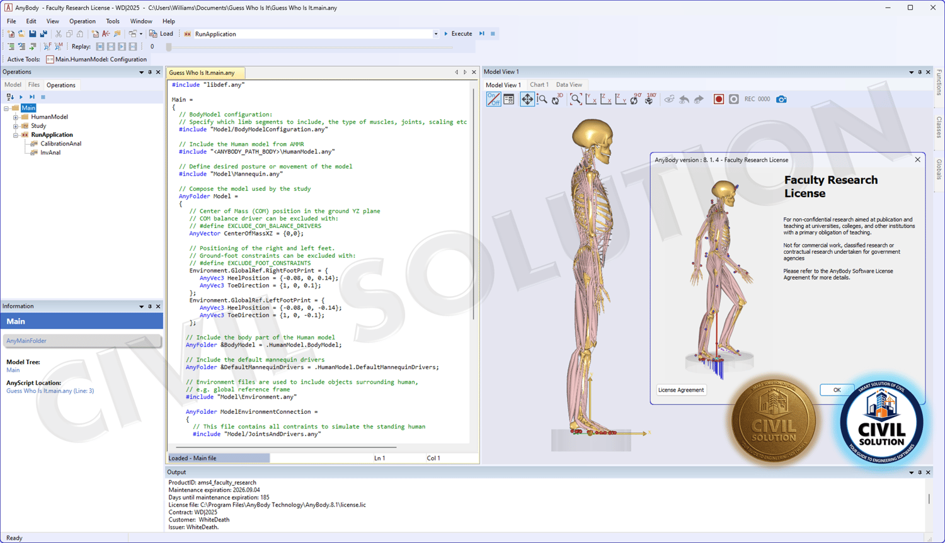This screenshot has width=945, height=543.
Task: Open the Edit menu
Action: tap(31, 21)
